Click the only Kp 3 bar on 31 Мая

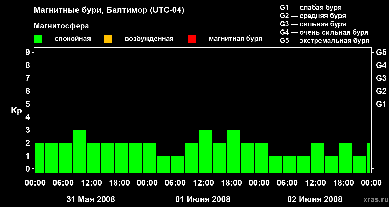pyautogui.click(x=79, y=151)
